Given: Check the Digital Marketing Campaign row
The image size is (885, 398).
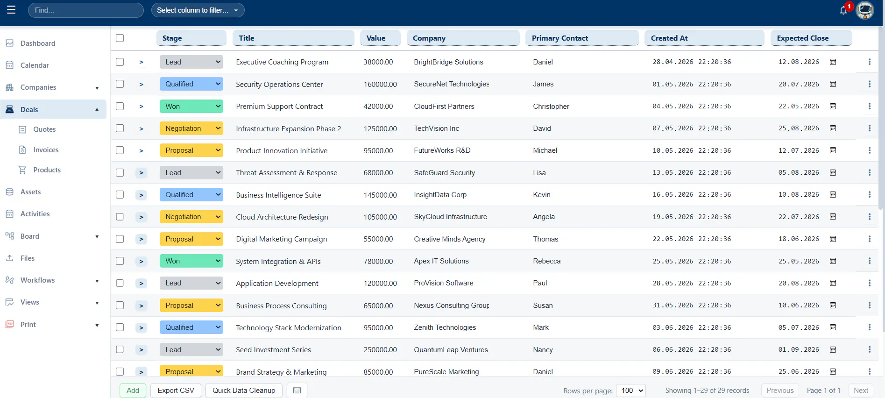Looking at the screenshot, I should tap(120, 239).
